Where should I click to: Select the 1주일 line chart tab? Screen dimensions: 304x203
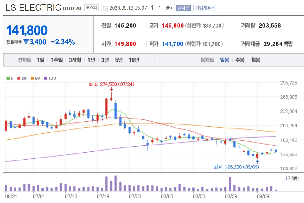pos(56,60)
